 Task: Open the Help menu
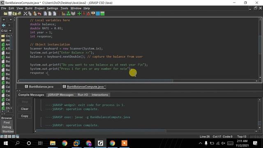[87, 8]
